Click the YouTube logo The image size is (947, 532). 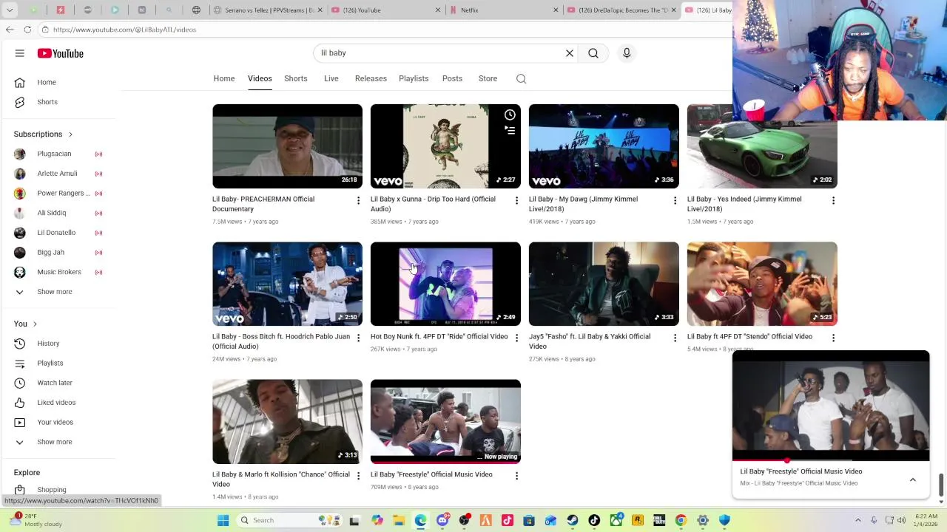[x=61, y=53]
